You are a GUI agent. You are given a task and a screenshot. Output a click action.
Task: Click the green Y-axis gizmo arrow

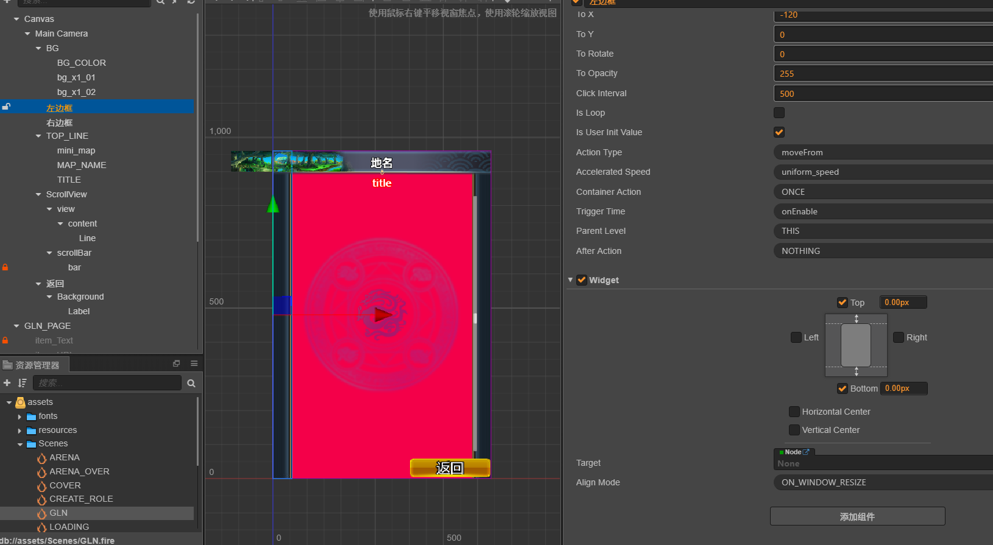tap(273, 204)
